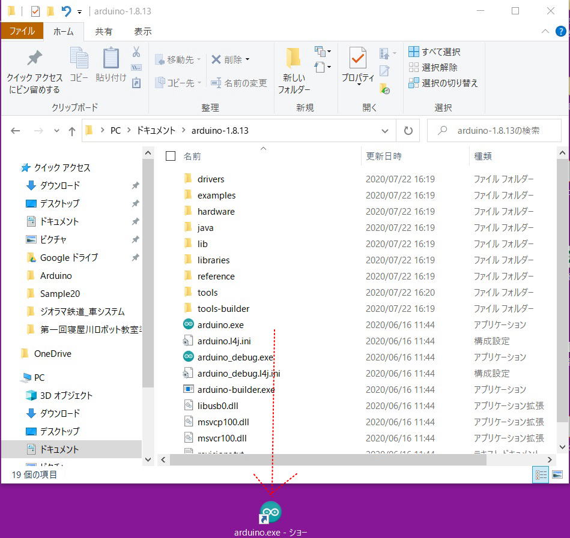Click the Refresh button beside address bar
Viewport: 570px width, 538px height.
408,131
